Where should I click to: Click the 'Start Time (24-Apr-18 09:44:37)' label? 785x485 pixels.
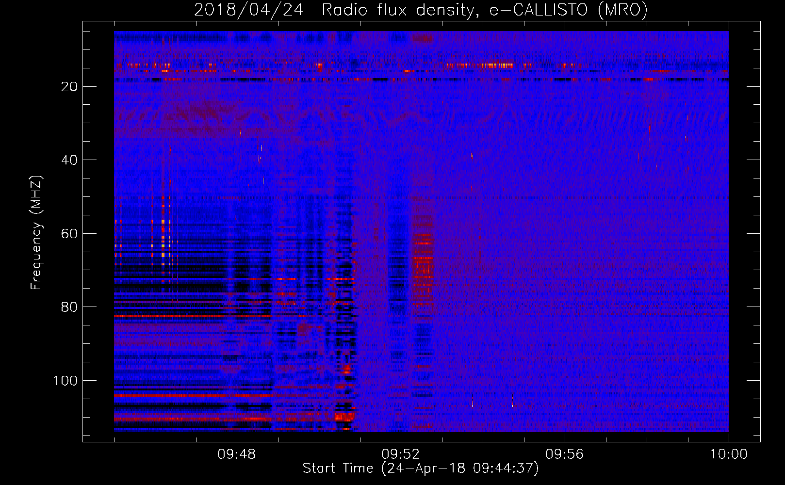point(421,469)
